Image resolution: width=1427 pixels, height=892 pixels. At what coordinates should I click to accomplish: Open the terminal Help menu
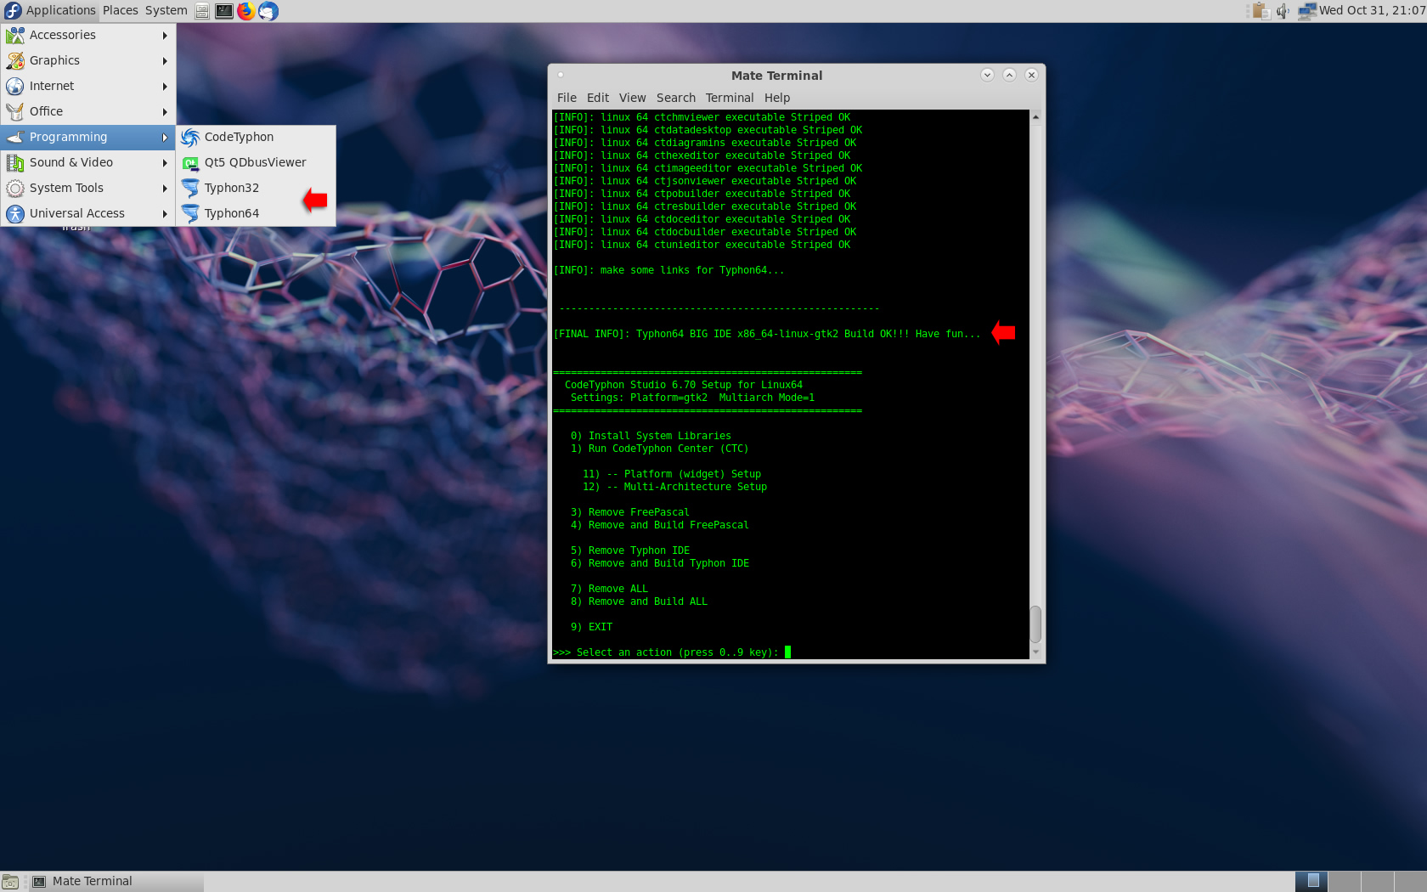pos(777,98)
